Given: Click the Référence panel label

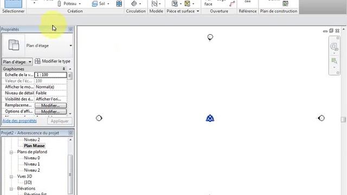Looking at the screenshot, I should pos(248,11).
